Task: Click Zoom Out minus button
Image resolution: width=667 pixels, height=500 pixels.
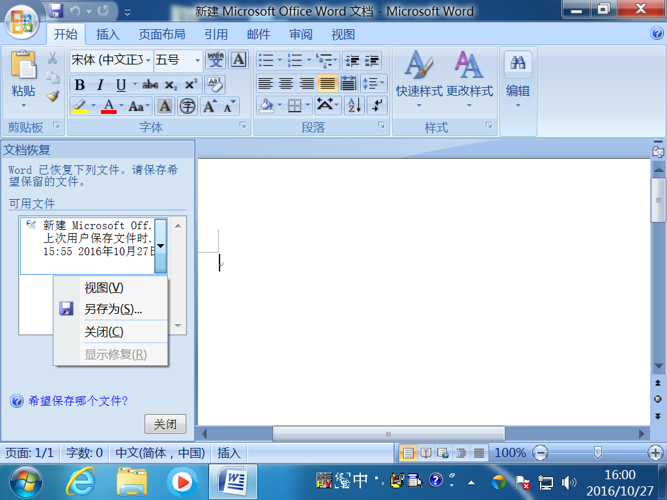Action: click(540, 453)
